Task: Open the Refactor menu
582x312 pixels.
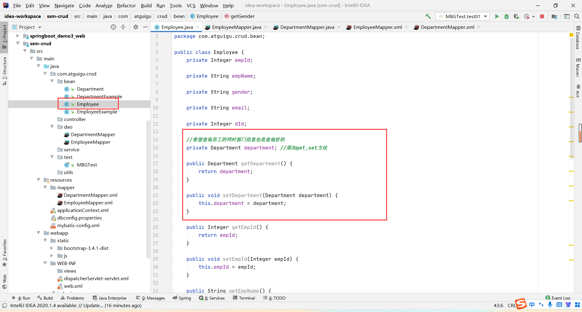Action: [126, 5]
